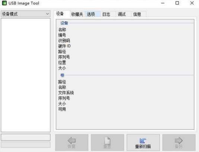199x152 pixels.
Task: Switch to the 日志 tab
Action: (108, 14)
